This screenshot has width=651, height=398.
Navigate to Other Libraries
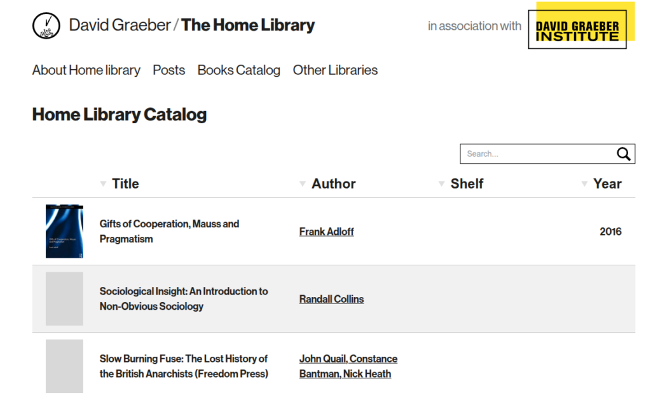tap(335, 70)
